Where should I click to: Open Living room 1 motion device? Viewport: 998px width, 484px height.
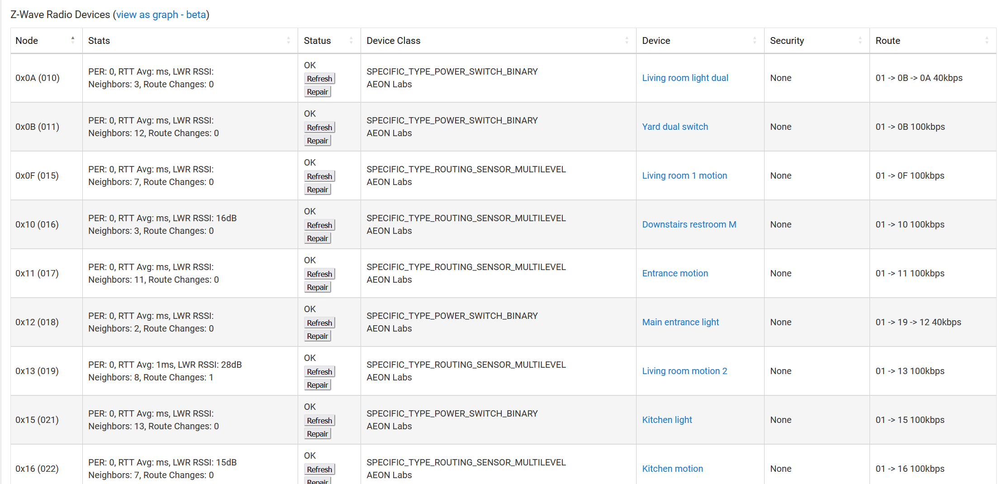[x=684, y=176]
